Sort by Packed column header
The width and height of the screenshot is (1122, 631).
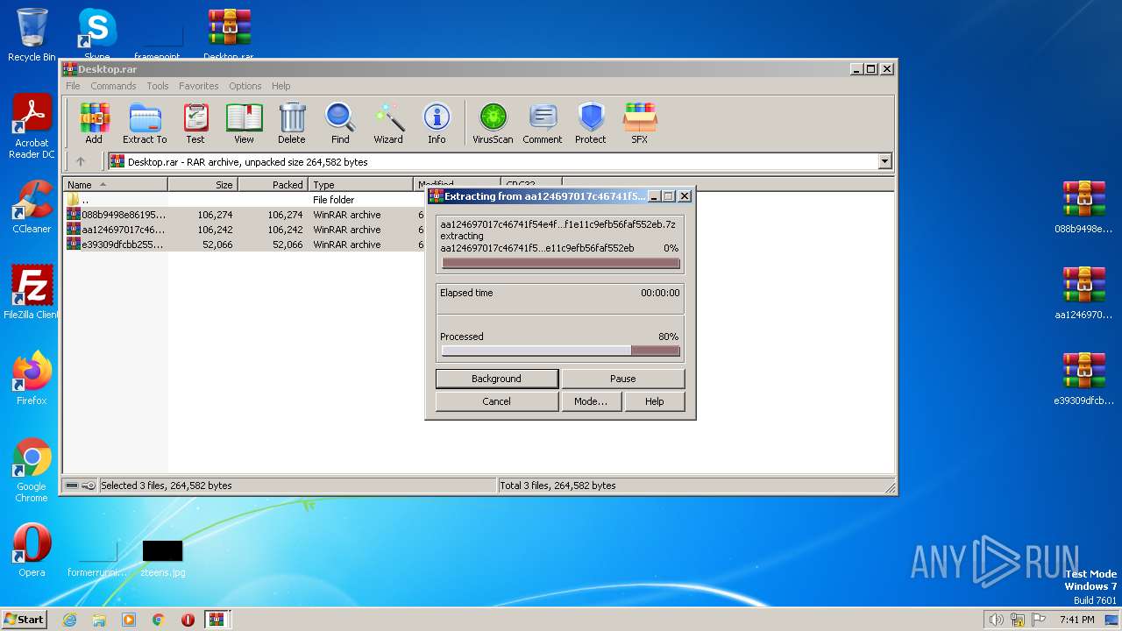(273, 185)
